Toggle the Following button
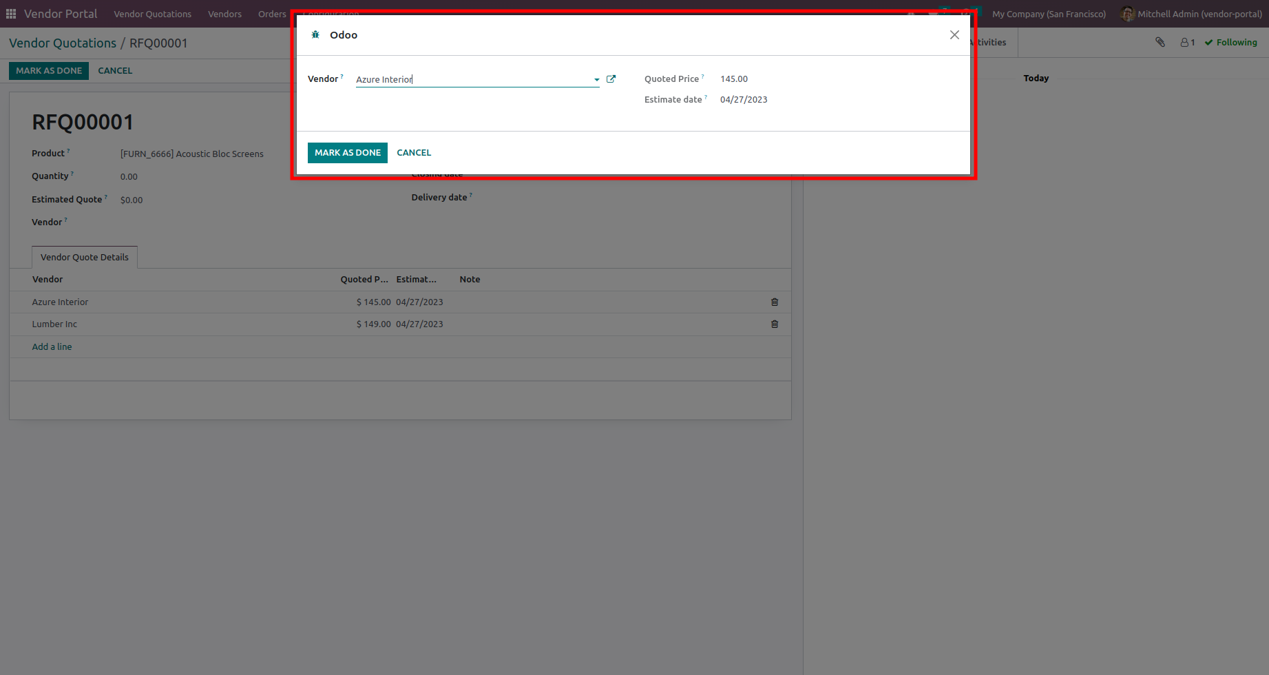1269x675 pixels. point(1231,43)
